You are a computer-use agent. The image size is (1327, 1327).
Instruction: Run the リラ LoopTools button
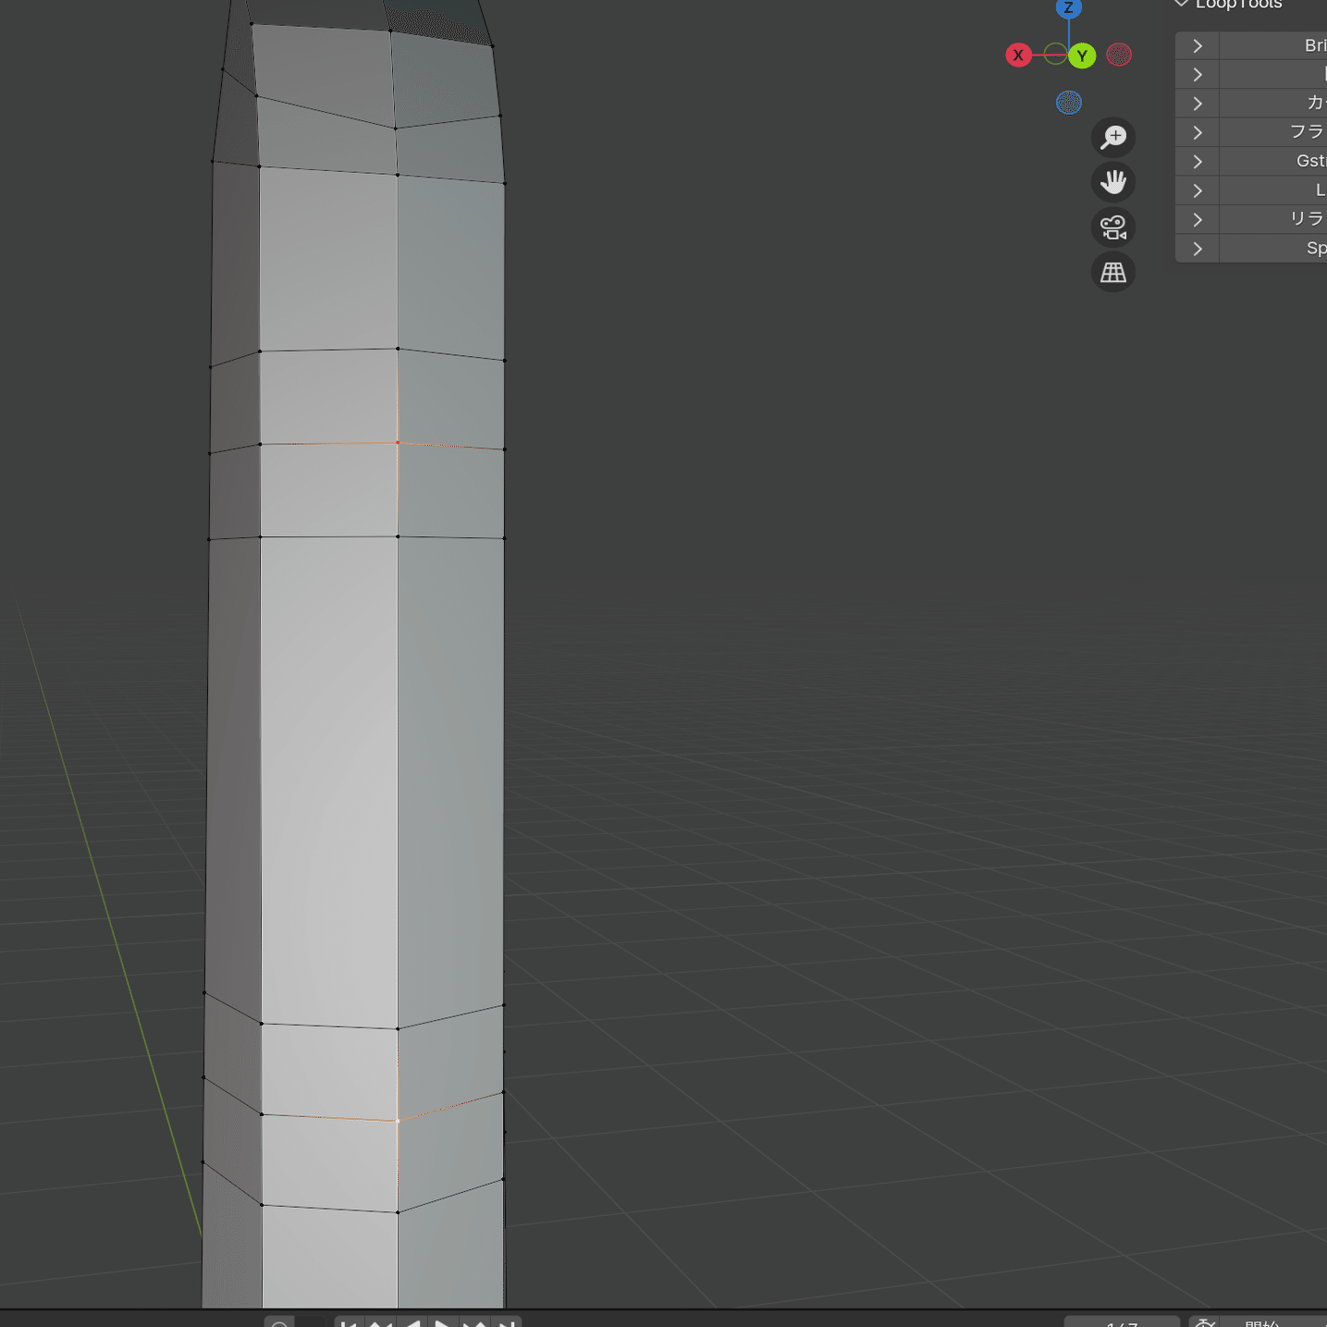point(1273,219)
